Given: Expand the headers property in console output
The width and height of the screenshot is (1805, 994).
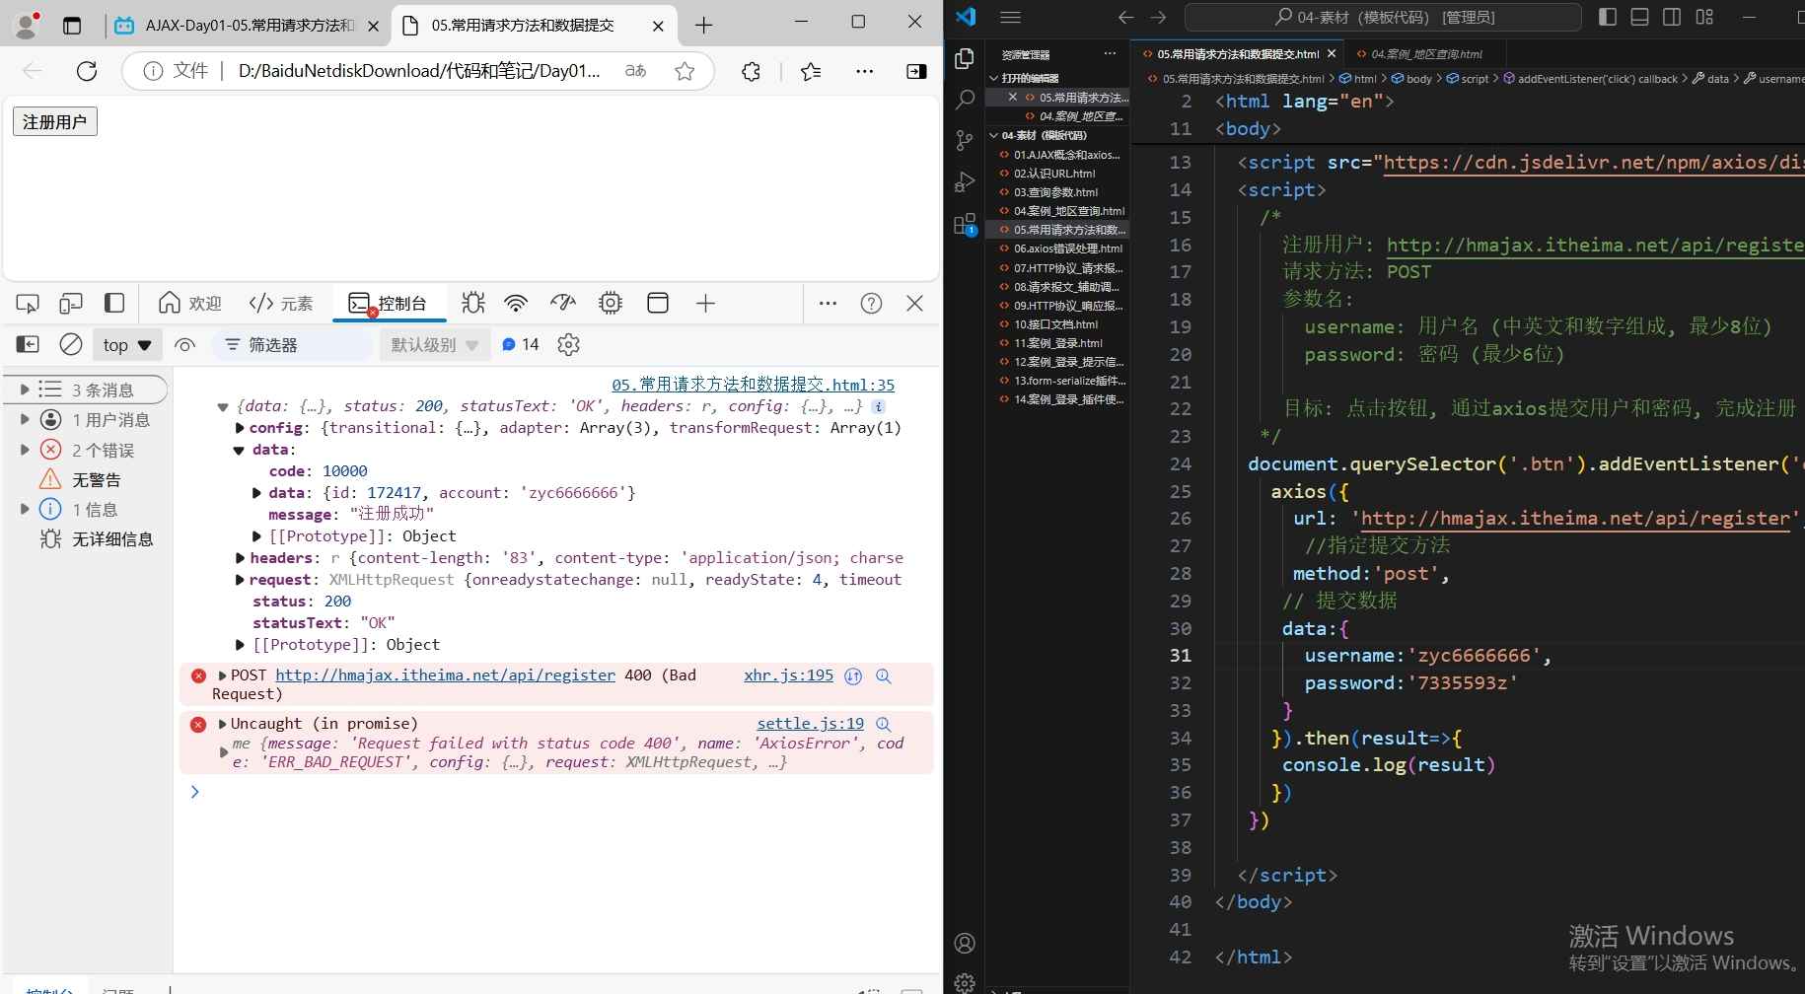Looking at the screenshot, I should click(240, 558).
